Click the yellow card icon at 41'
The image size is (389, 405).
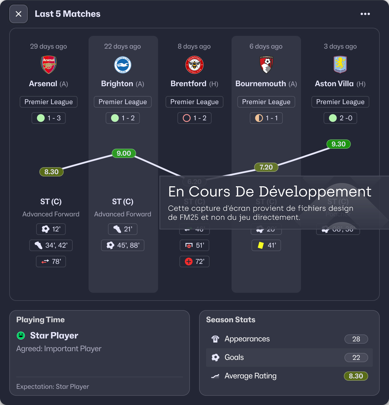pyautogui.click(x=260, y=245)
